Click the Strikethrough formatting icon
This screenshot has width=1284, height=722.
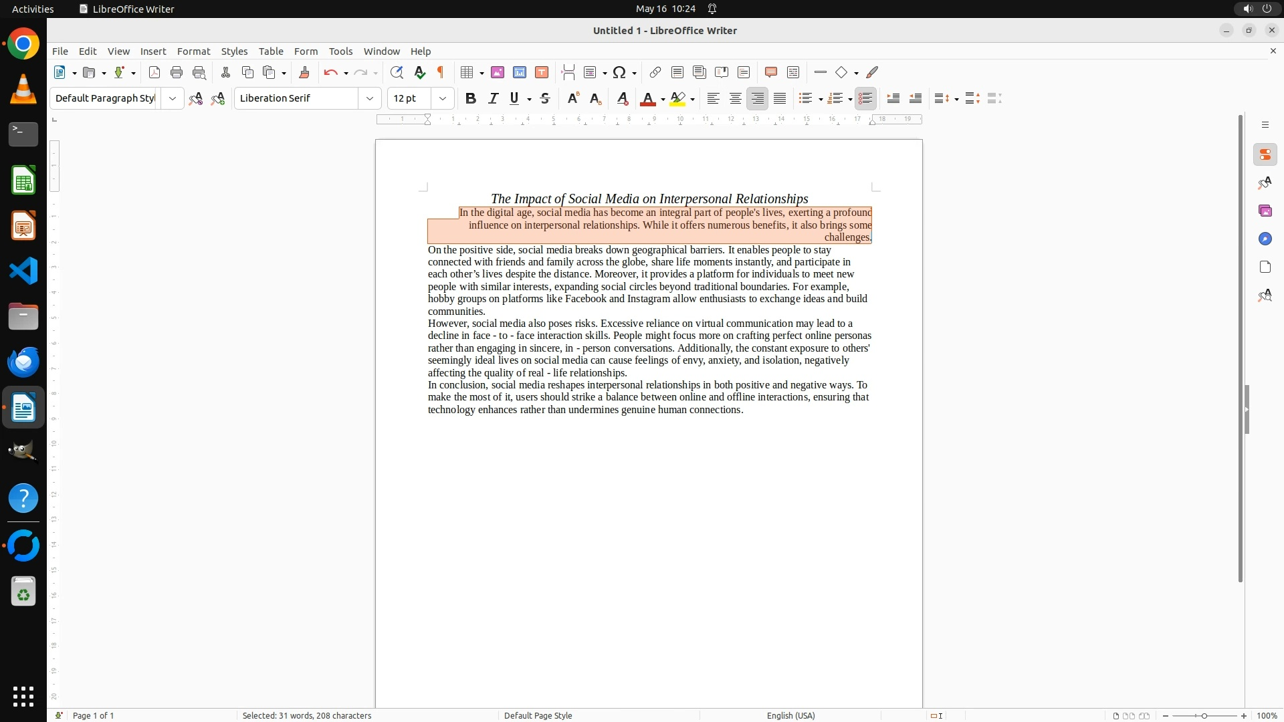(x=545, y=98)
